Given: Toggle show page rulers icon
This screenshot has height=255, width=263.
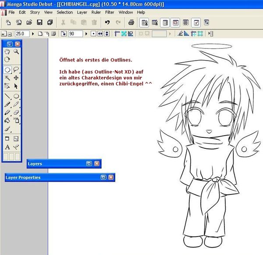Looking at the screenshot, I should (x=117, y=34).
